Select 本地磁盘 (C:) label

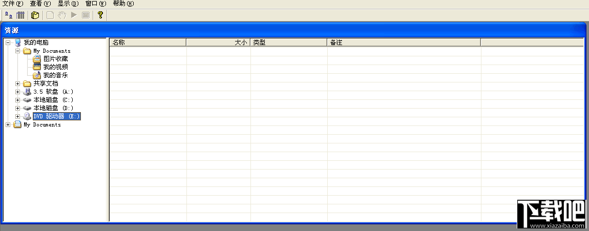53,100
